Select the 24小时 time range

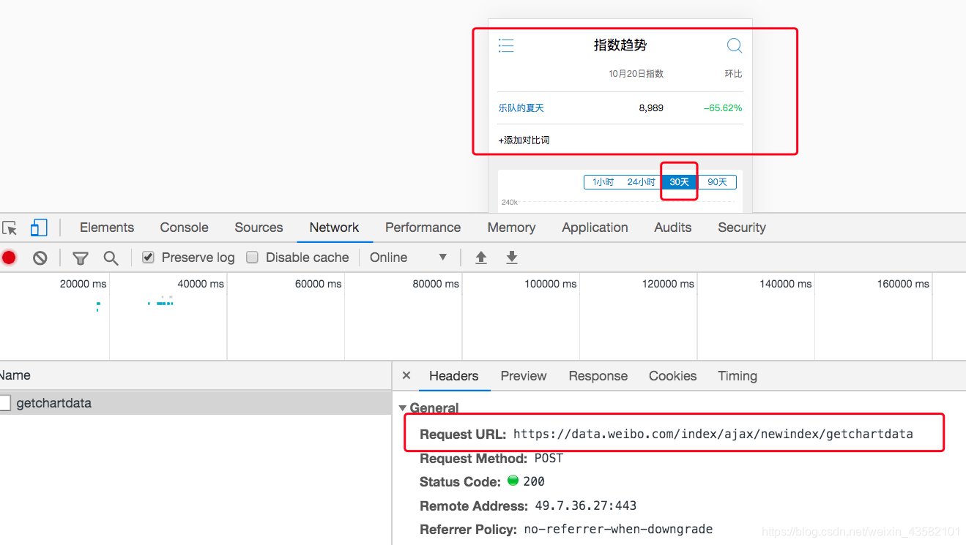(x=641, y=182)
